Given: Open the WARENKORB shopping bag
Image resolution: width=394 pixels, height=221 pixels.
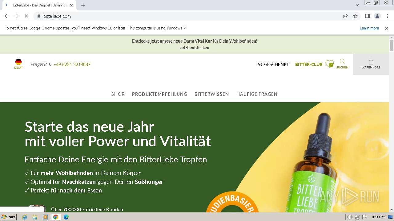Looking at the screenshot, I should tap(371, 64).
